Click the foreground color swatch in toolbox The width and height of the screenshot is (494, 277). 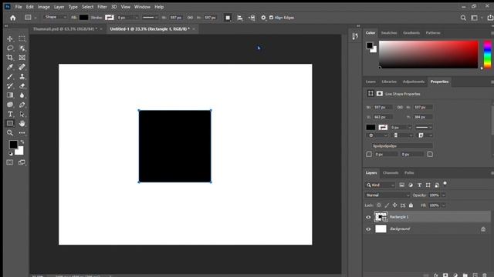13,145
